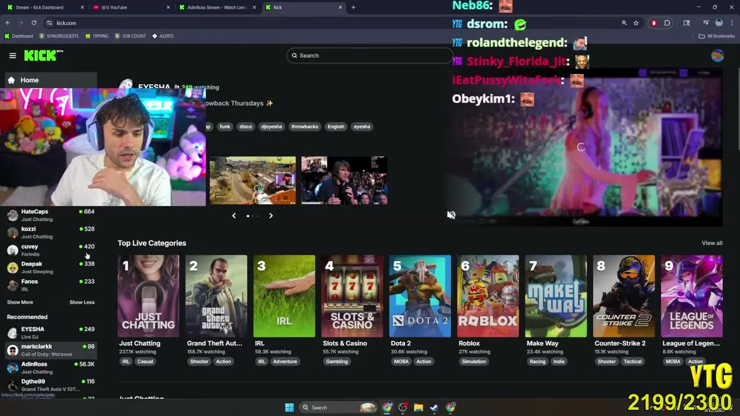The image size is (740, 416).
Task: Open the Dashboard bookmark
Action: pos(18,36)
